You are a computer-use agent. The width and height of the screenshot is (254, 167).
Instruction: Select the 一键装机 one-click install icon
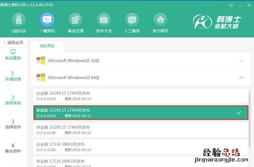click(x=47, y=20)
